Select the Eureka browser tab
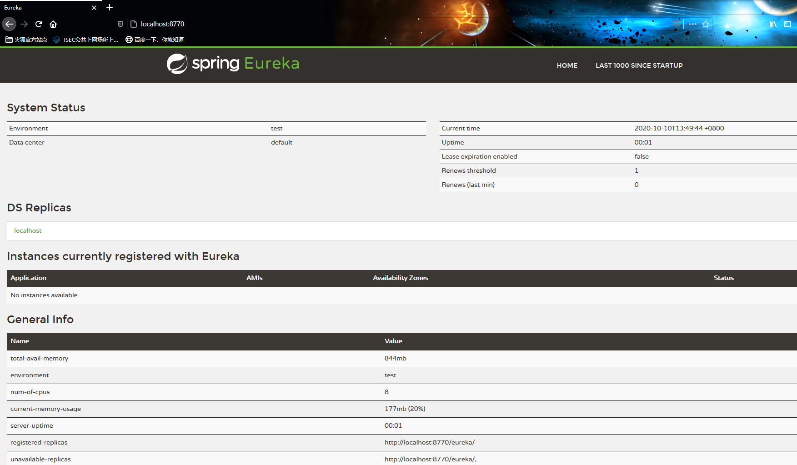 click(51, 8)
